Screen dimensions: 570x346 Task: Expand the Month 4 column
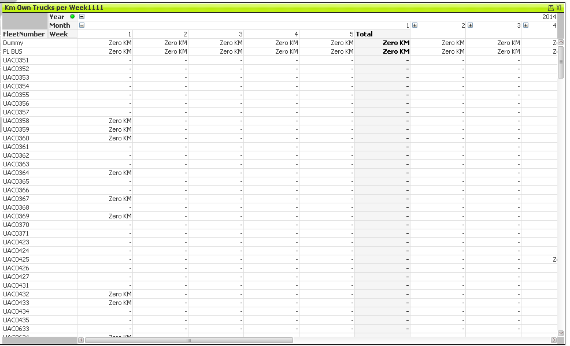525,25
